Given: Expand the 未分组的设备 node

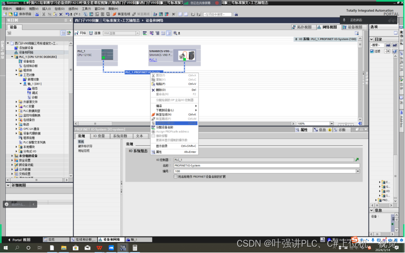Looking at the screenshot, I should coord(12,156).
